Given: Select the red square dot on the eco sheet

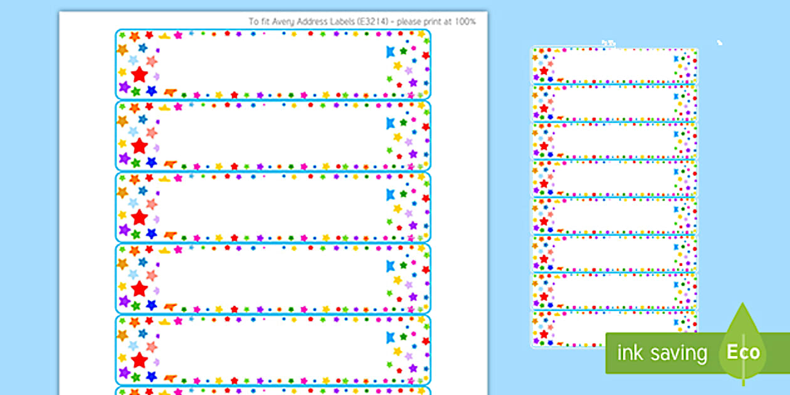Looking at the screenshot, I should coord(681,75).
